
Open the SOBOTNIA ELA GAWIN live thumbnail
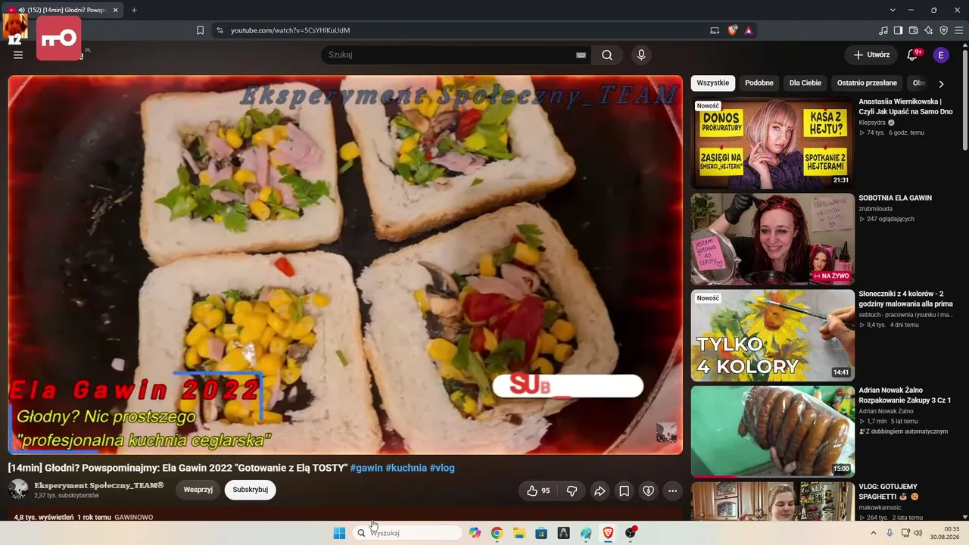point(772,239)
